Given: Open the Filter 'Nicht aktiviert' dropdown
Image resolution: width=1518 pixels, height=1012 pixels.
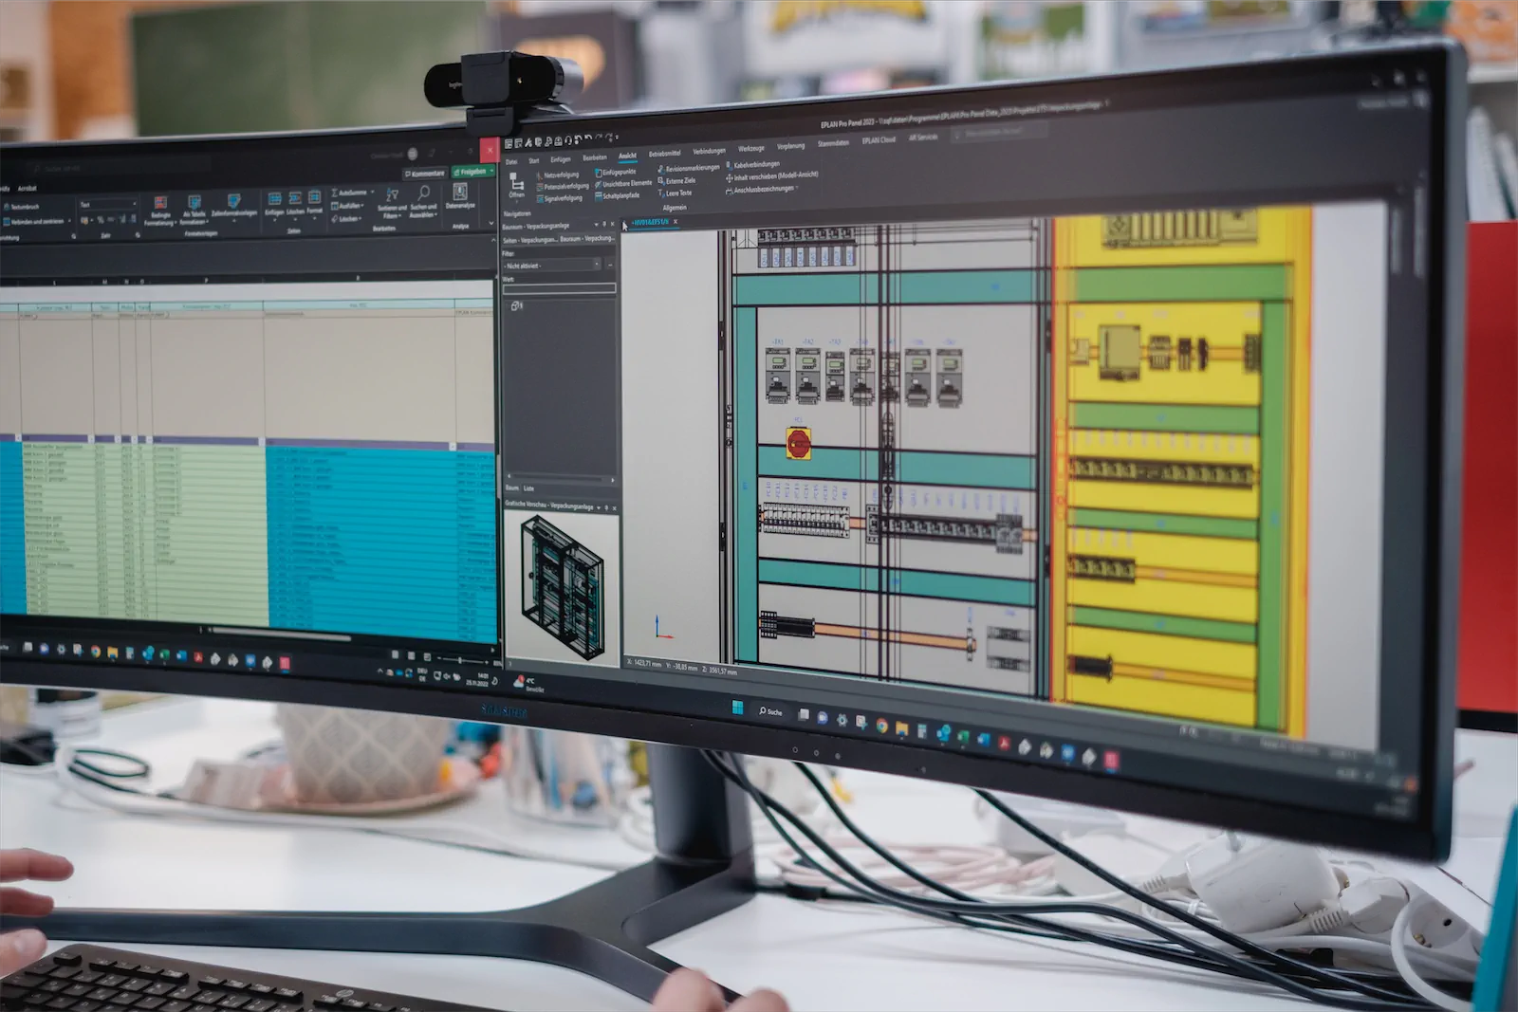Looking at the screenshot, I should [597, 265].
